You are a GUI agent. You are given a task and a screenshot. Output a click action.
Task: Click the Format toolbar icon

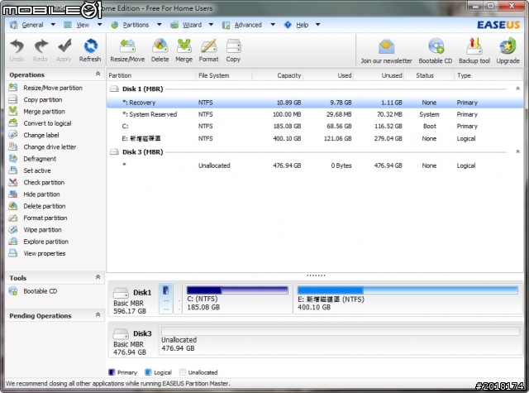[x=208, y=50]
